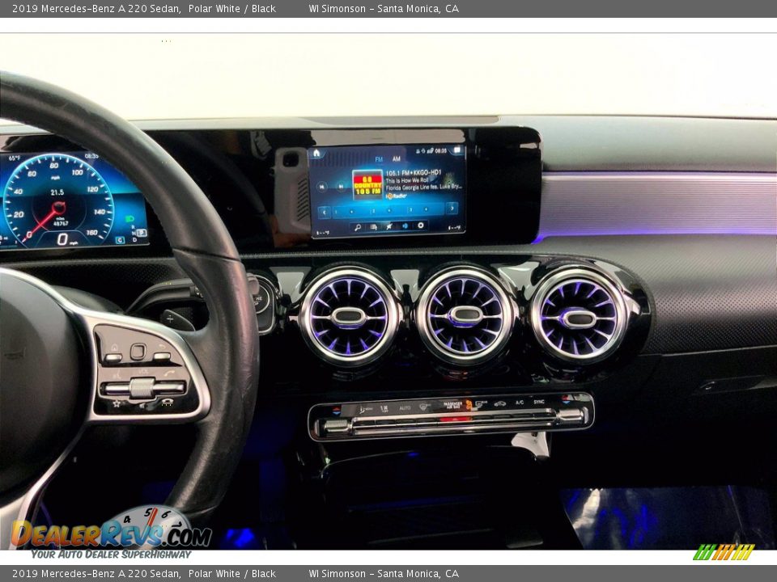Screen dimensions: 777x582
Task: Adjust the right center air vent knob
Action: (579, 318)
